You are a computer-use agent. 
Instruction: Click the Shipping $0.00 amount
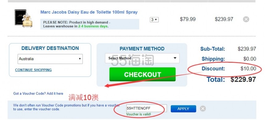pyautogui.click(x=250, y=59)
